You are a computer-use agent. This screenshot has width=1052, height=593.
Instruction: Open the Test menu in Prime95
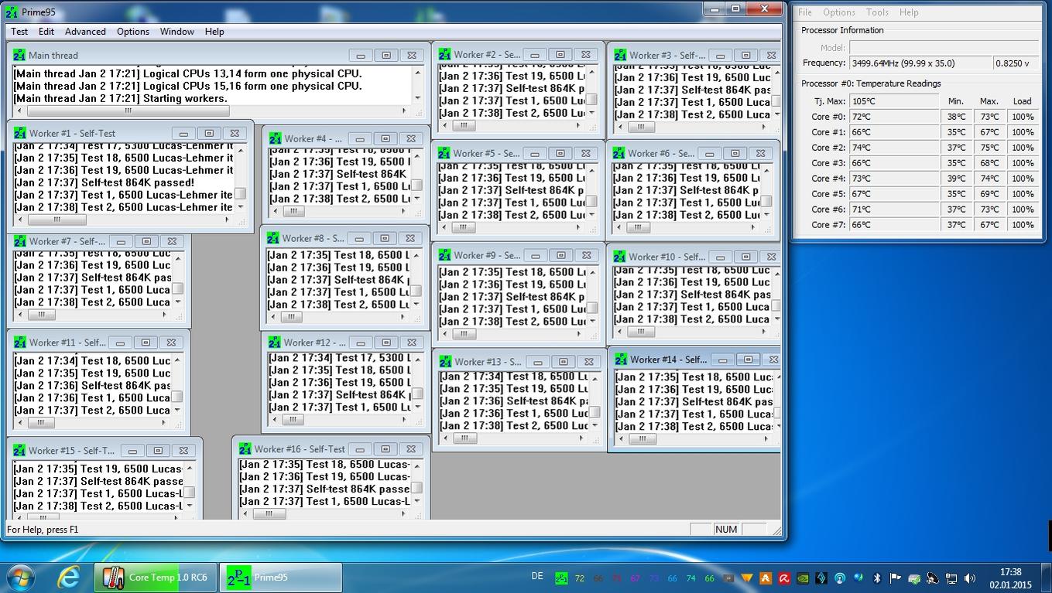pyautogui.click(x=19, y=32)
